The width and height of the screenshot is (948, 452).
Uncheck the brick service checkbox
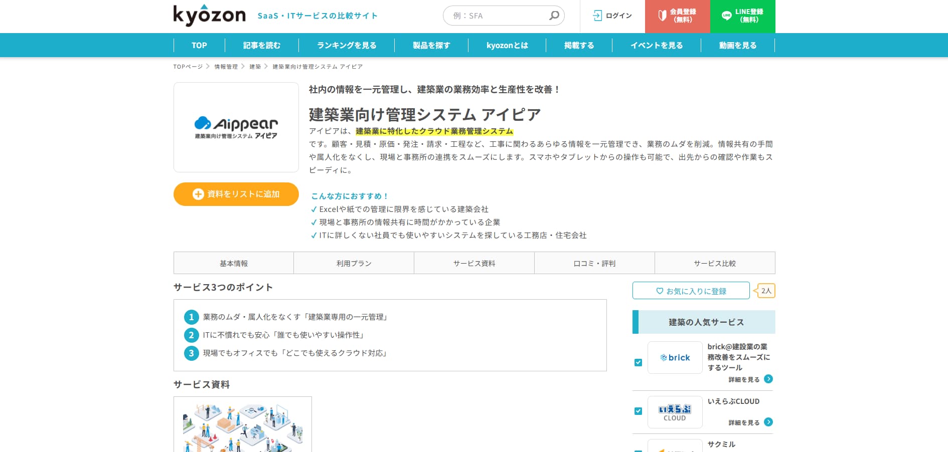tap(638, 362)
